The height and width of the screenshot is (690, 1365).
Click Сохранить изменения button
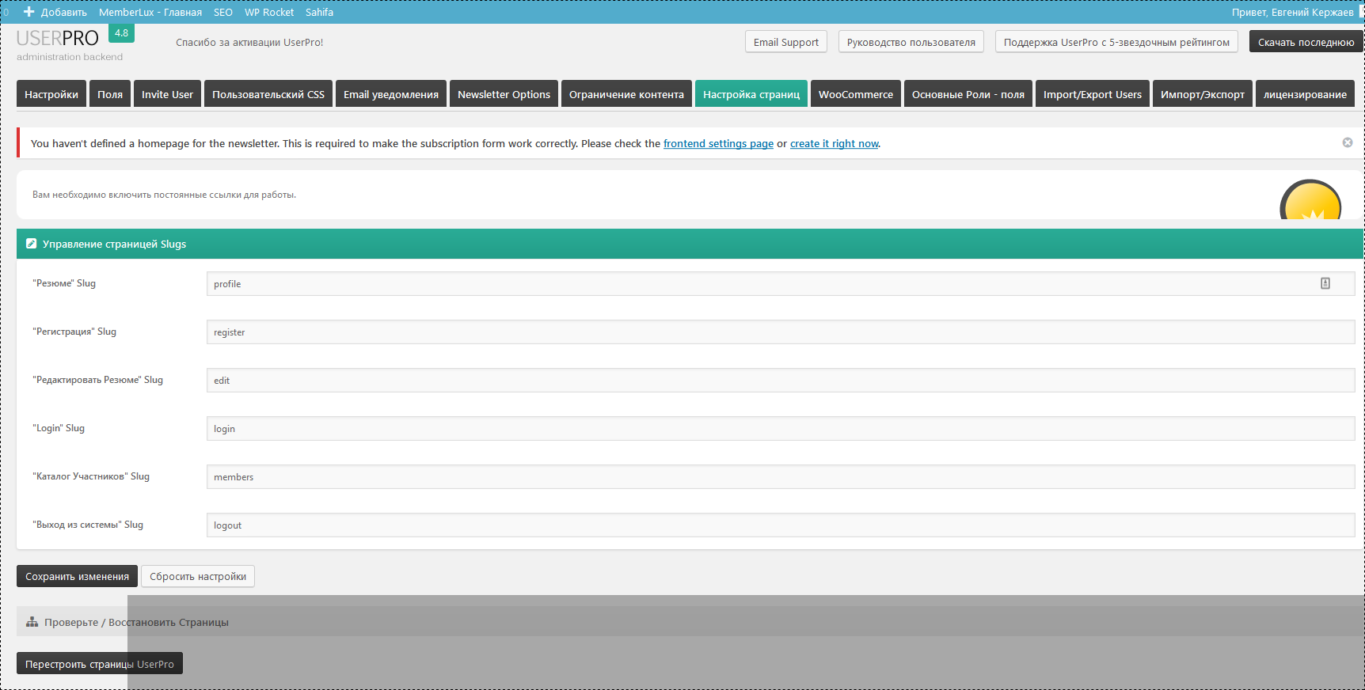click(77, 576)
